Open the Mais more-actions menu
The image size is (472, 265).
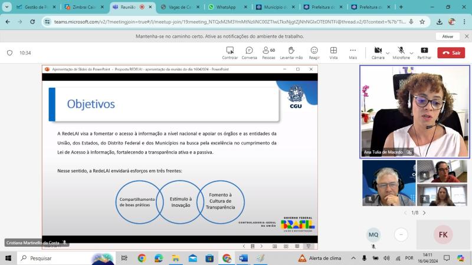pyautogui.click(x=353, y=53)
